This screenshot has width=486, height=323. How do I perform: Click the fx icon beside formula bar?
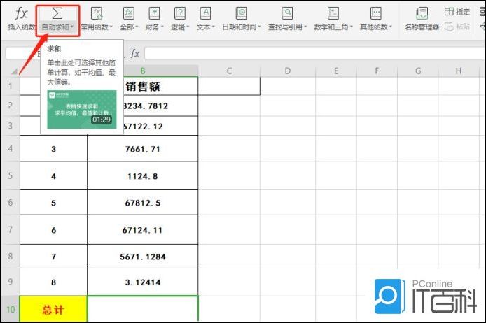[135, 54]
